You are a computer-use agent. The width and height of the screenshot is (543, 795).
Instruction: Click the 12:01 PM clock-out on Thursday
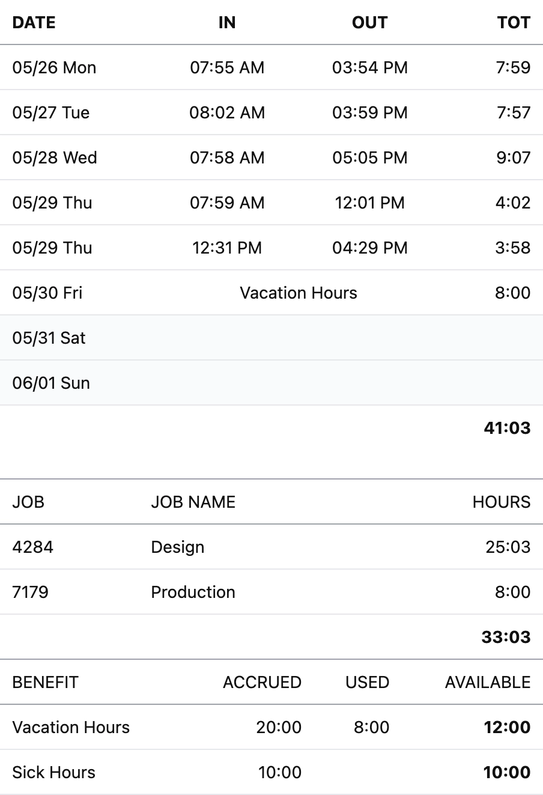click(369, 203)
